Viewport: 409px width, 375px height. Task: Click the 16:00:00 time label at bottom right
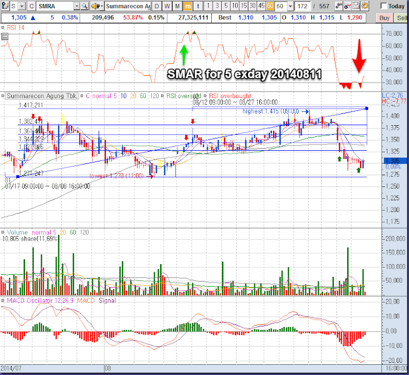(x=396, y=368)
